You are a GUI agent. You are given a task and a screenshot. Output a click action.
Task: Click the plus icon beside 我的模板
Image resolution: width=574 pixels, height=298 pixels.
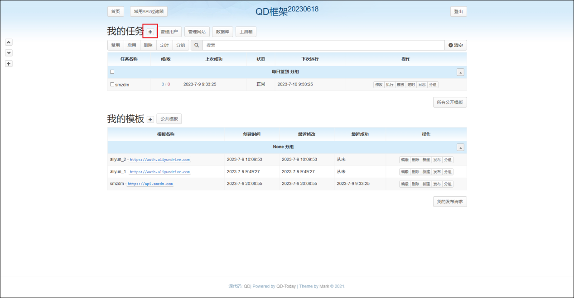[150, 119]
